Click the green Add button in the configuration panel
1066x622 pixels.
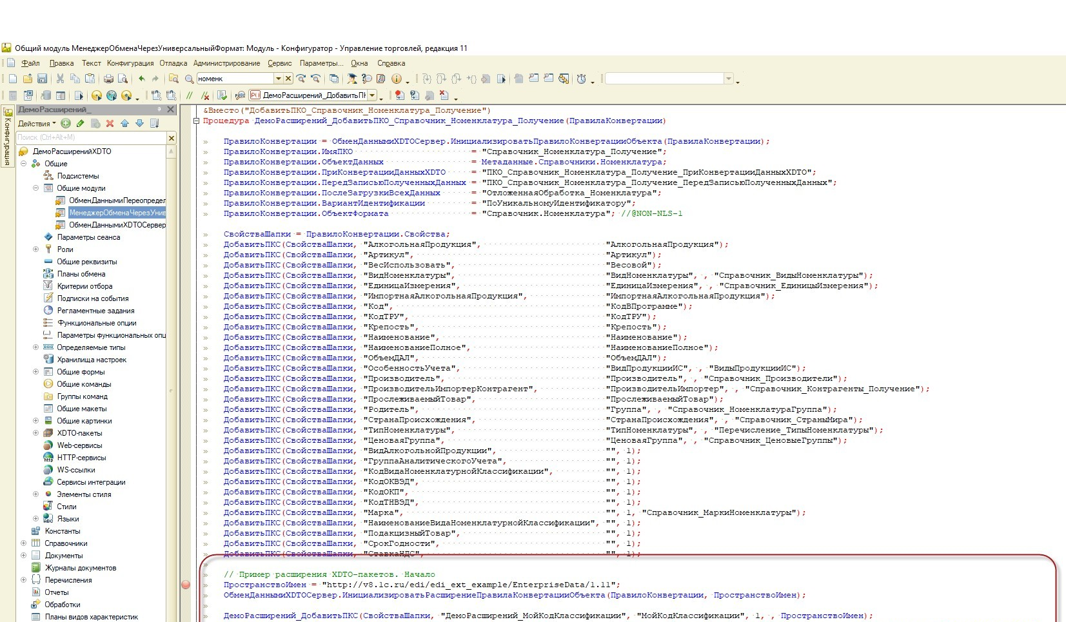click(x=66, y=123)
